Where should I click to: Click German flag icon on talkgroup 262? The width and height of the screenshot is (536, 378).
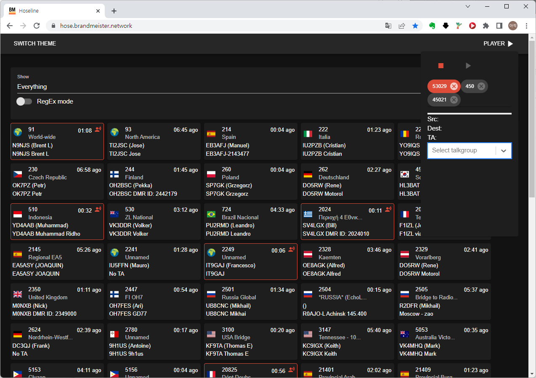click(308, 174)
